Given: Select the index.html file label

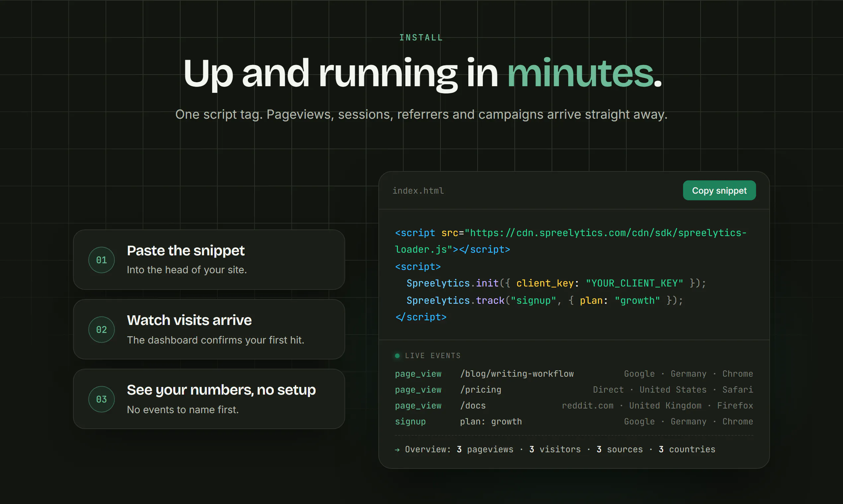Looking at the screenshot, I should 418,191.
